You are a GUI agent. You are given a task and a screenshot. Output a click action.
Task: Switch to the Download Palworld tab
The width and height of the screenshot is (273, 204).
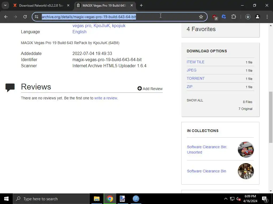41,5
